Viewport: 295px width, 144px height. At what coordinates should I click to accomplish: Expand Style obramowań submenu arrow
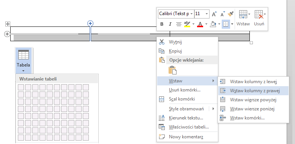(x=213, y=108)
